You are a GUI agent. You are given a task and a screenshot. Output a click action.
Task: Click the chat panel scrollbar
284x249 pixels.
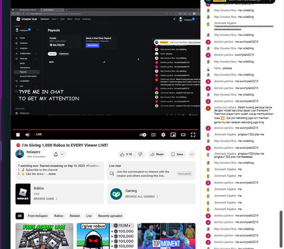(x=281, y=229)
